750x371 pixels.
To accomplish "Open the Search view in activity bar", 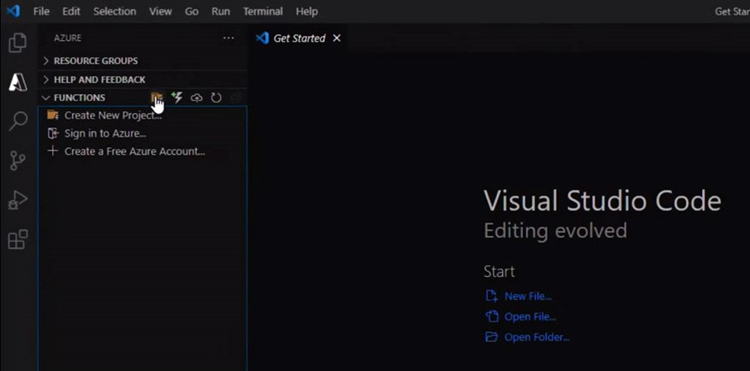I will click(x=18, y=121).
